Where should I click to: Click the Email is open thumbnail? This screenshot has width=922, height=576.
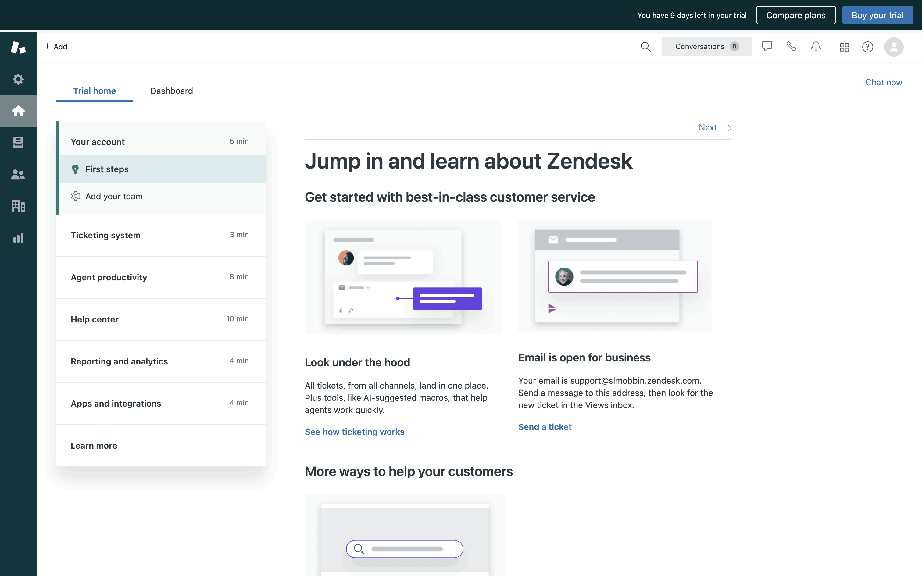coord(615,276)
